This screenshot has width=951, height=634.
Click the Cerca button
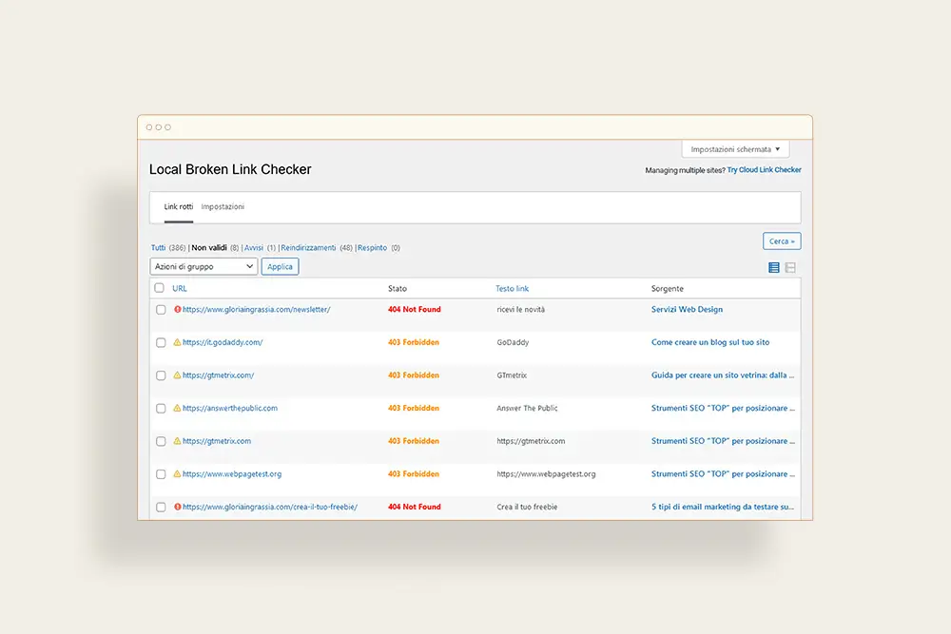pos(782,241)
